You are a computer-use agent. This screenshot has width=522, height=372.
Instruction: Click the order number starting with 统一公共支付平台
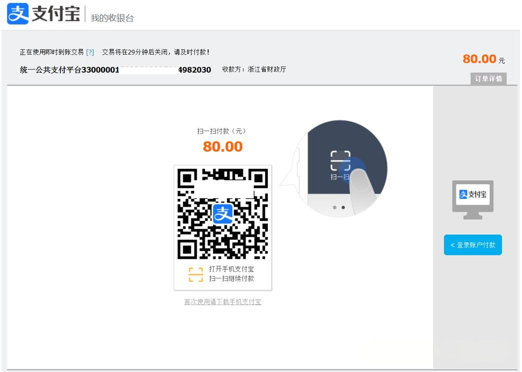pyautogui.click(x=115, y=70)
